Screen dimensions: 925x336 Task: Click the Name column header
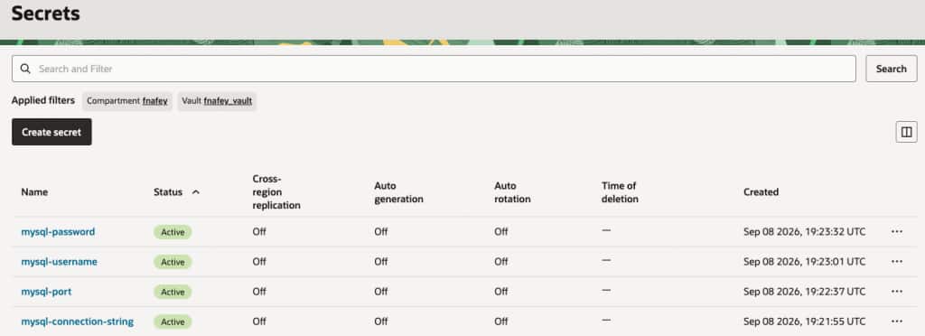pyautogui.click(x=34, y=192)
